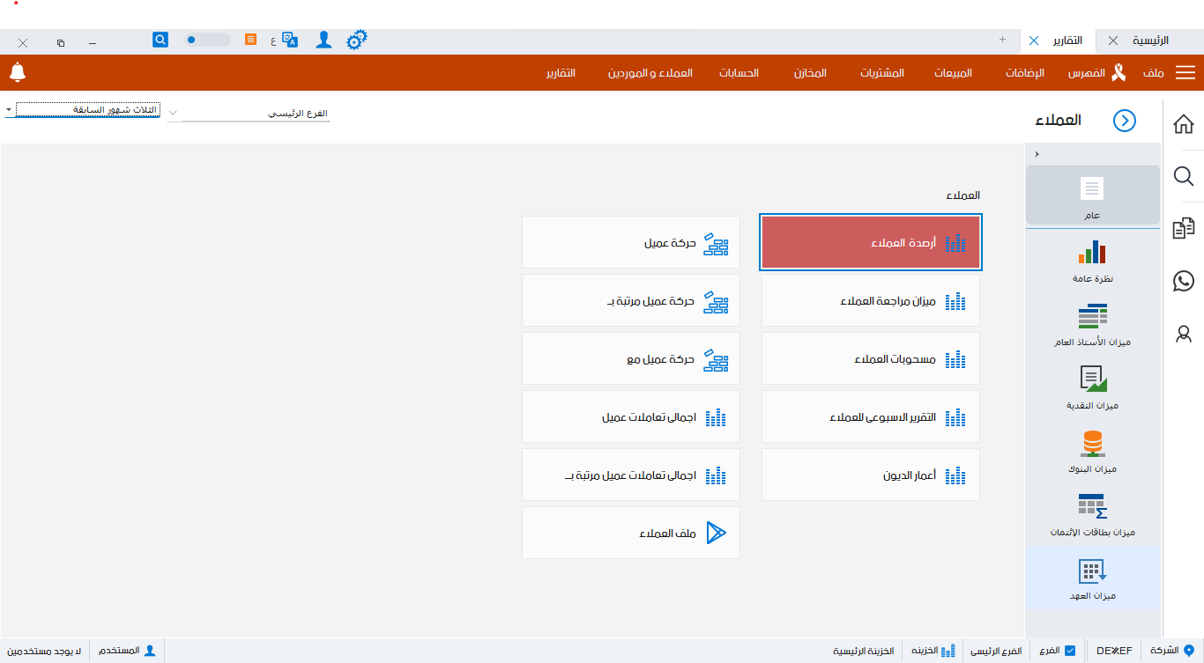
Task: Open the الثلاث شهور السابقة period dropdown
Action: click(x=84, y=110)
